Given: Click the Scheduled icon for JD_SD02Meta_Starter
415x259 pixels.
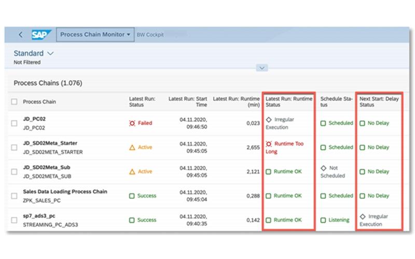Looking at the screenshot, I should pos(323,148).
